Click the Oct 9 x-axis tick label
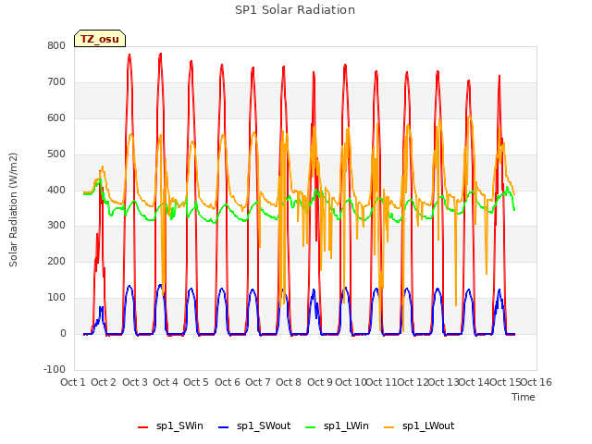 click(320, 382)
